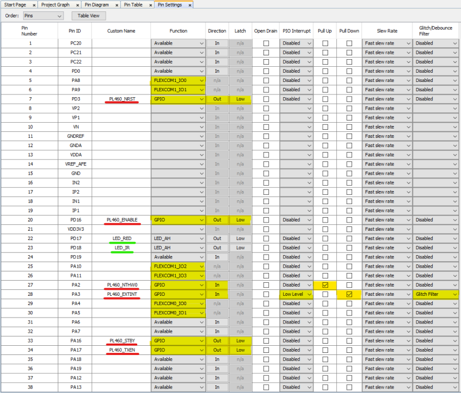Open FLEXCOM1_IO3 function dropdown for PA11

coord(178,276)
